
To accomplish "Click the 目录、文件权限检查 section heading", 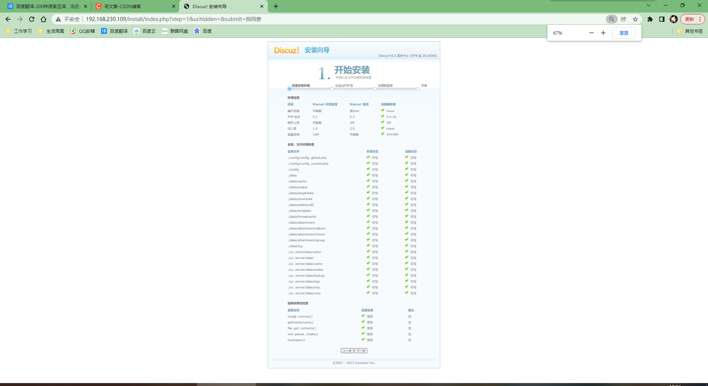I will point(301,144).
